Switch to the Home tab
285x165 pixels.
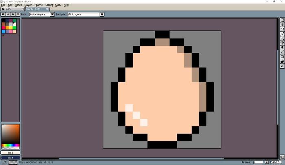point(8,9)
